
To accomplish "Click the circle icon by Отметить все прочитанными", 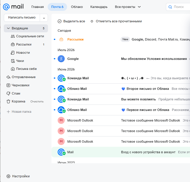I will tap(92, 21).
